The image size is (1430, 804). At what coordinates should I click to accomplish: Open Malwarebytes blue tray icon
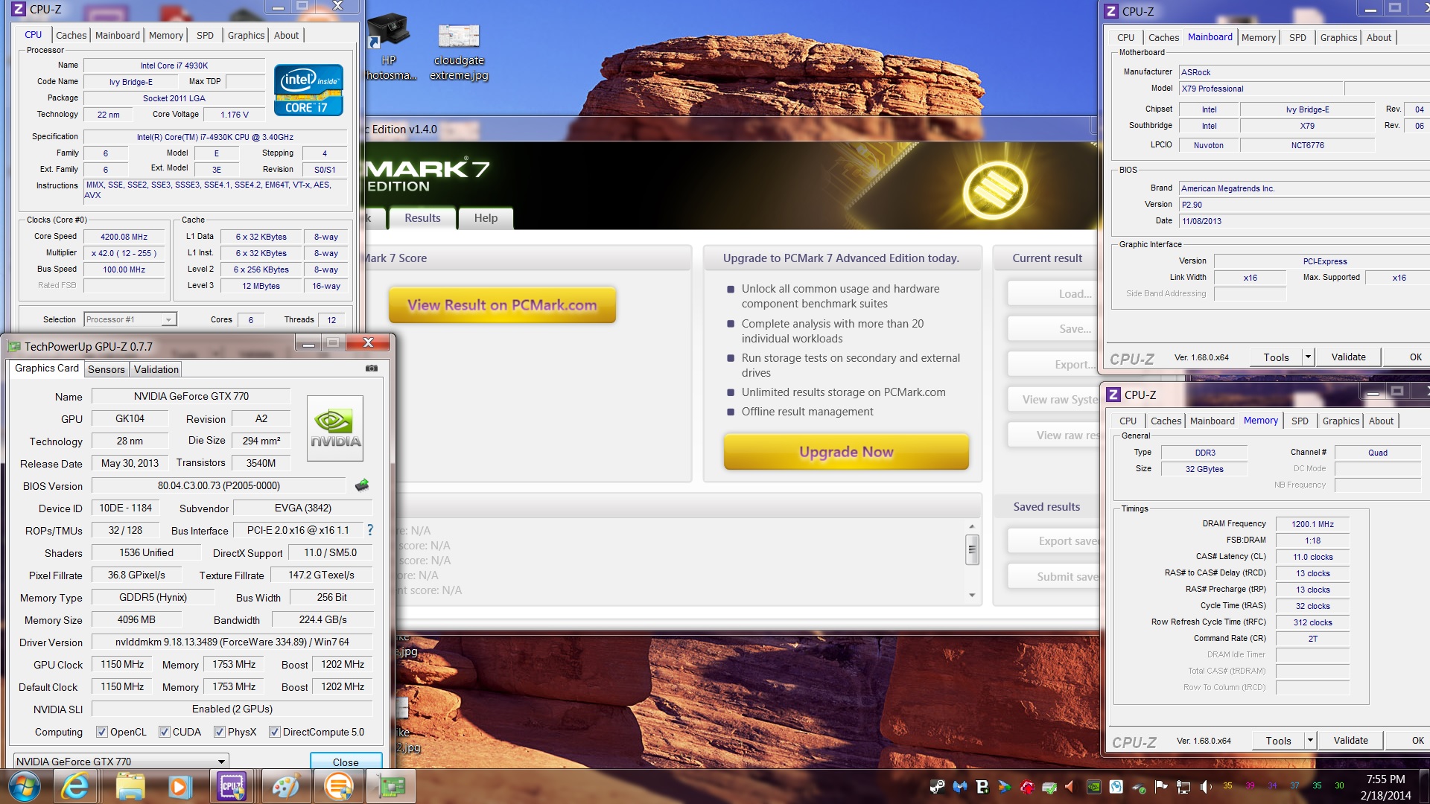click(x=960, y=786)
